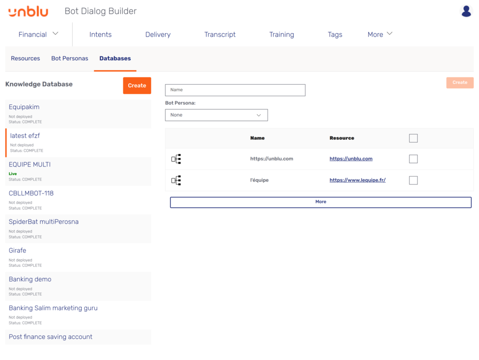479x360 pixels.
Task: Open the https://www.lequipe.fr/ resource link
Action: (x=357, y=179)
